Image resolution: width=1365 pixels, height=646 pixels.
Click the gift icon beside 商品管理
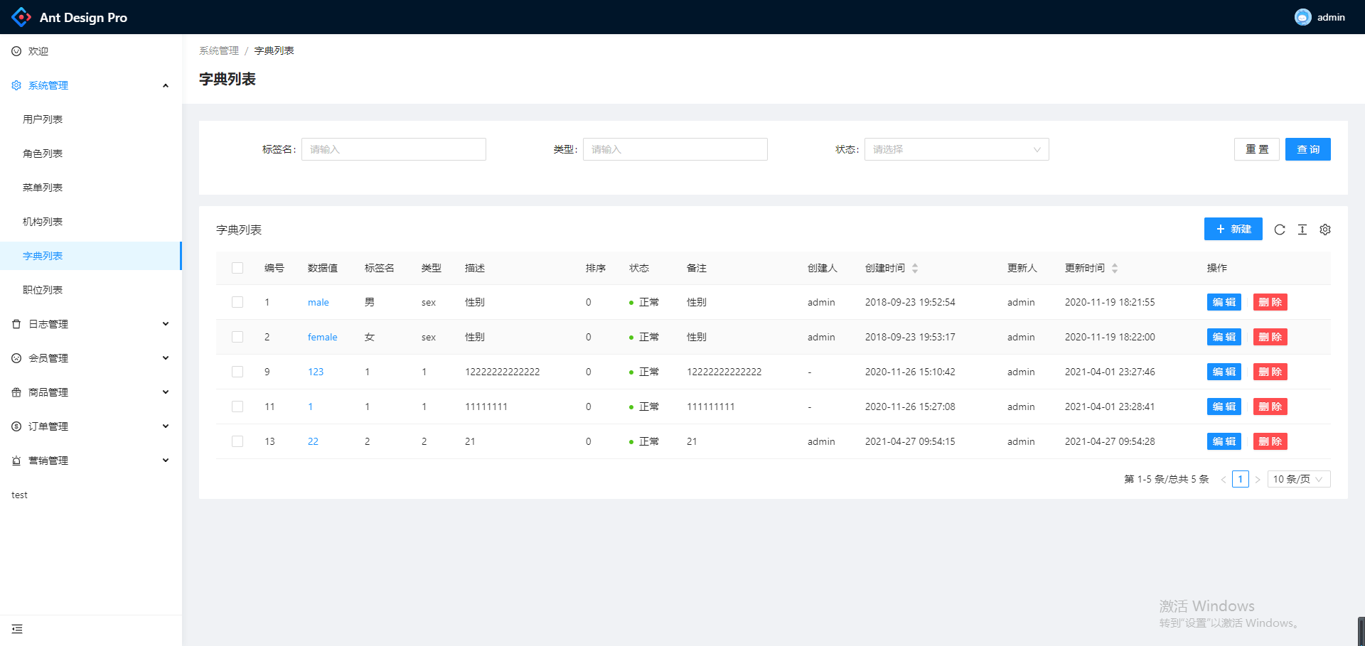(x=16, y=392)
